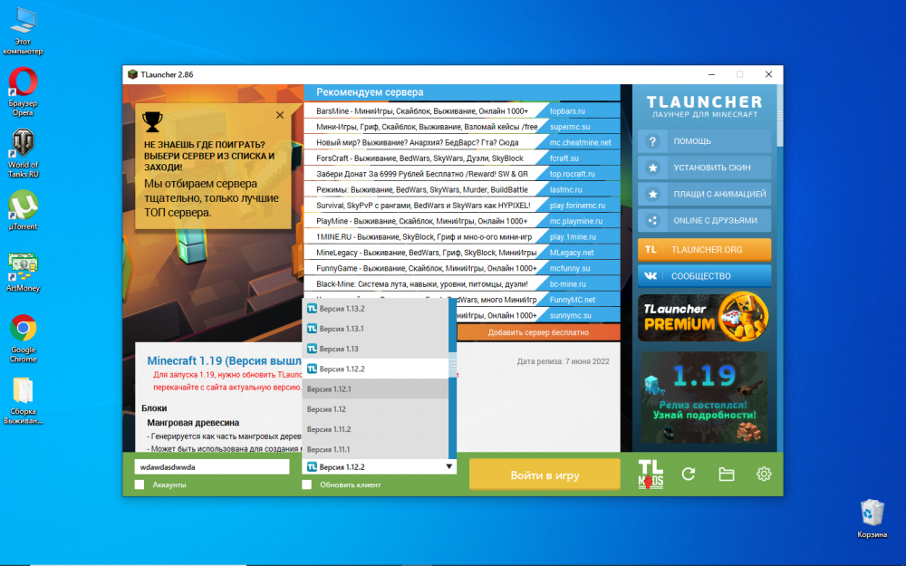Click the trophy icon in tip popup
Screen dimensions: 906x566
pos(152,120)
